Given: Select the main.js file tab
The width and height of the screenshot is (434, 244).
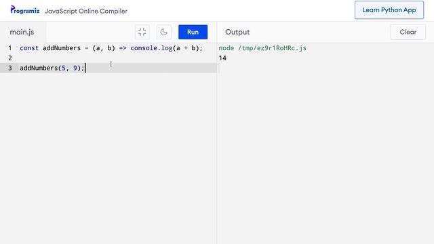Looking at the screenshot, I should click(22, 32).
